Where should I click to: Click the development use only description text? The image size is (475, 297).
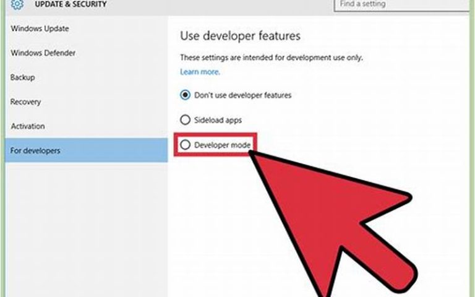pos(271,58)
